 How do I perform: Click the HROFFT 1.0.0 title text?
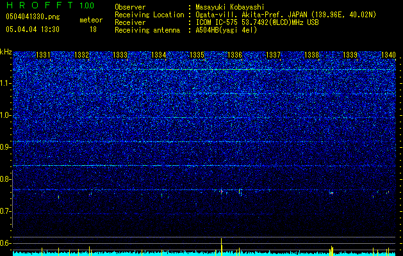tap(50, 5)
